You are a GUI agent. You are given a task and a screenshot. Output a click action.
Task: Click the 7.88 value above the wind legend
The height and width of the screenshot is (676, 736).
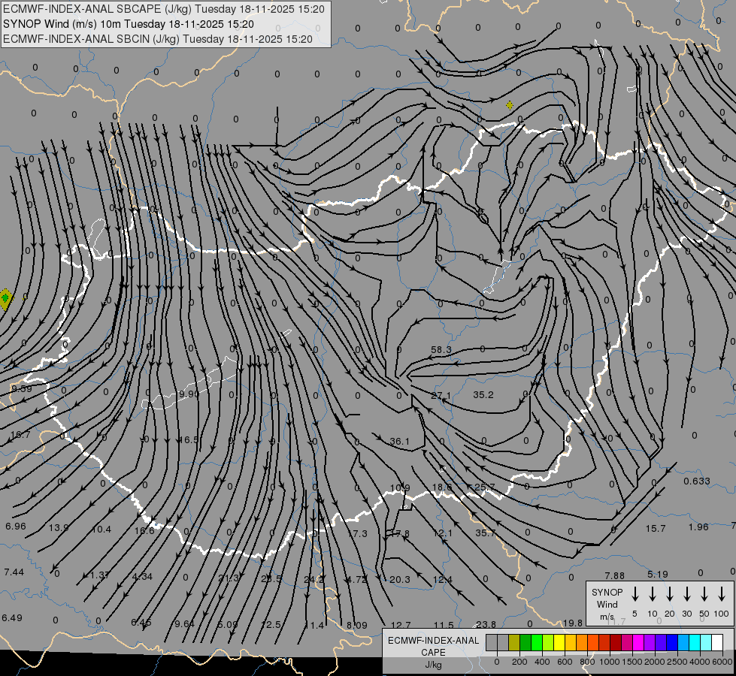click(614, 575)
